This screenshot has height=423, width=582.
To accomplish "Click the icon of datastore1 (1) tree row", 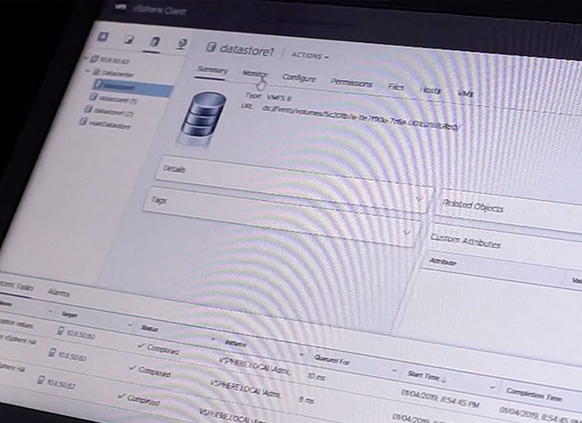I will click(x=93, y=96).
